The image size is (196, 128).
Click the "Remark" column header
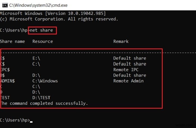[x=121, y=41]
